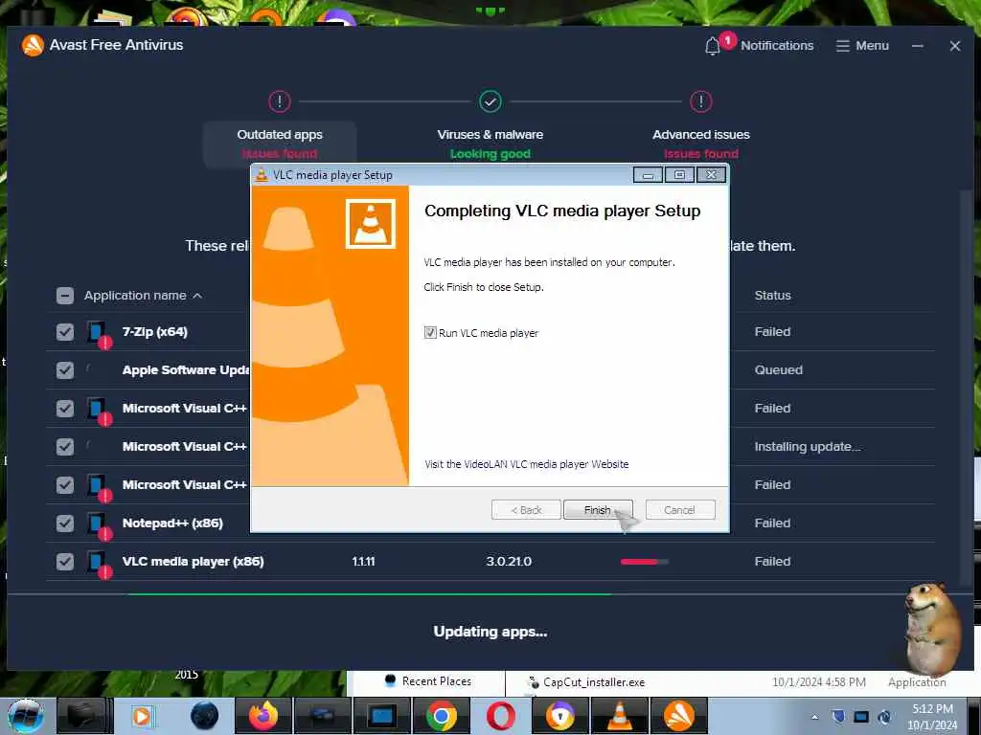
Task: Sort by Application name arrow
Action: 197,296
